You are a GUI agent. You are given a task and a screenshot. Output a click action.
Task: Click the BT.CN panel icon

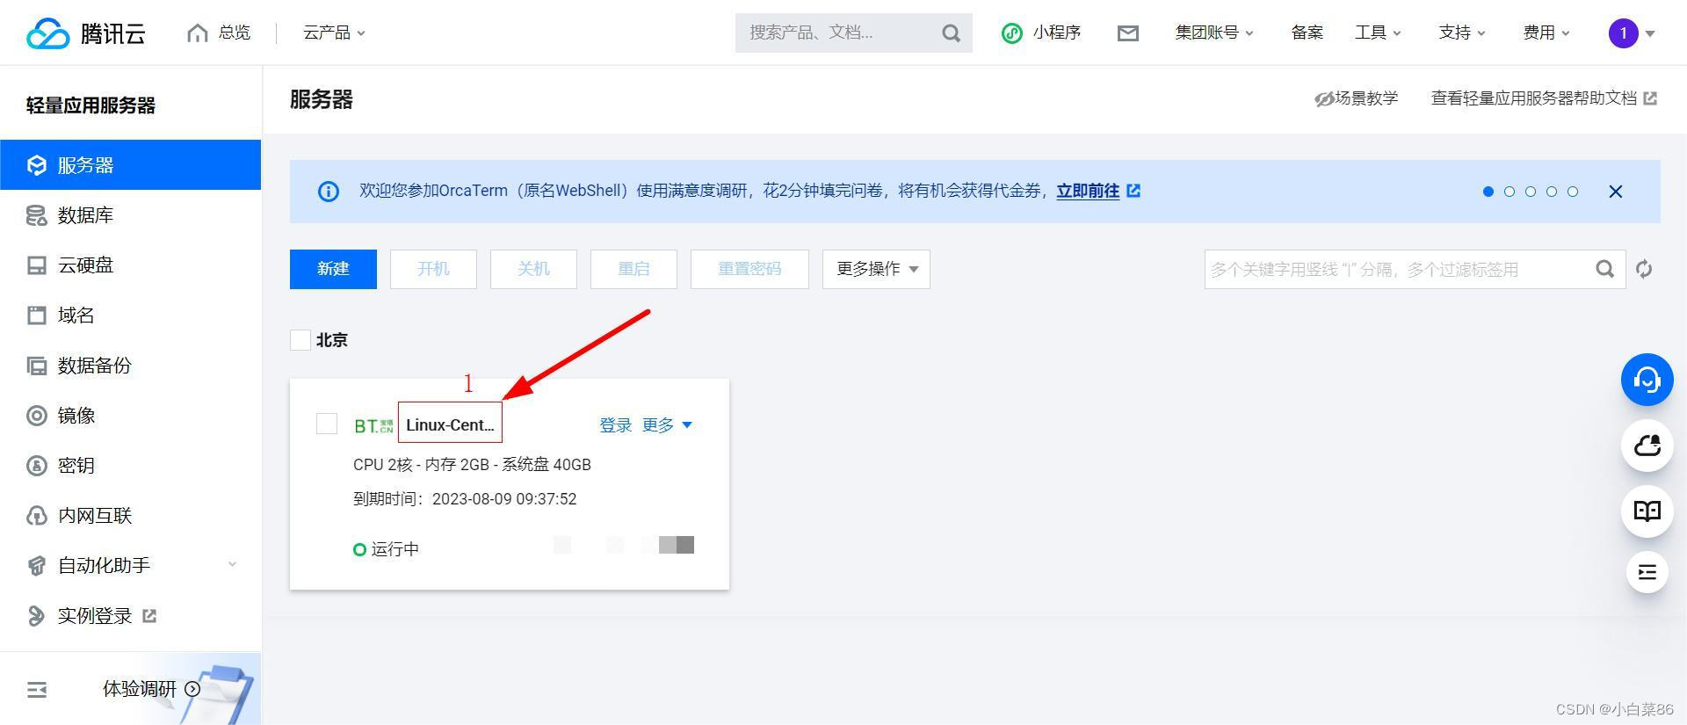click(373, 425)
